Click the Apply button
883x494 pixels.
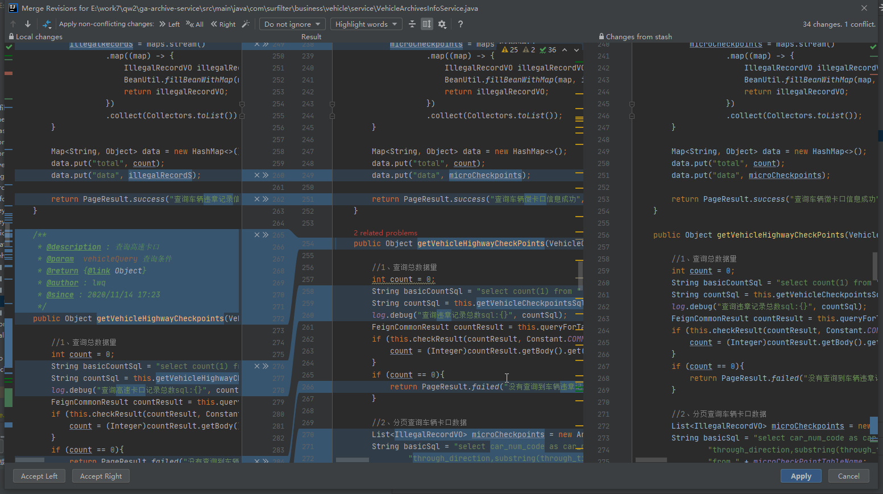point(801,476)
